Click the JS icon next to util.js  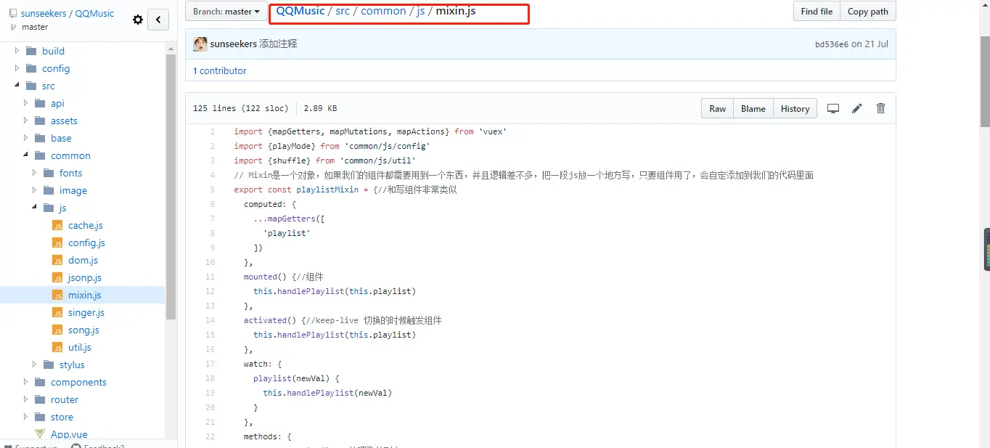pos(57,347)
